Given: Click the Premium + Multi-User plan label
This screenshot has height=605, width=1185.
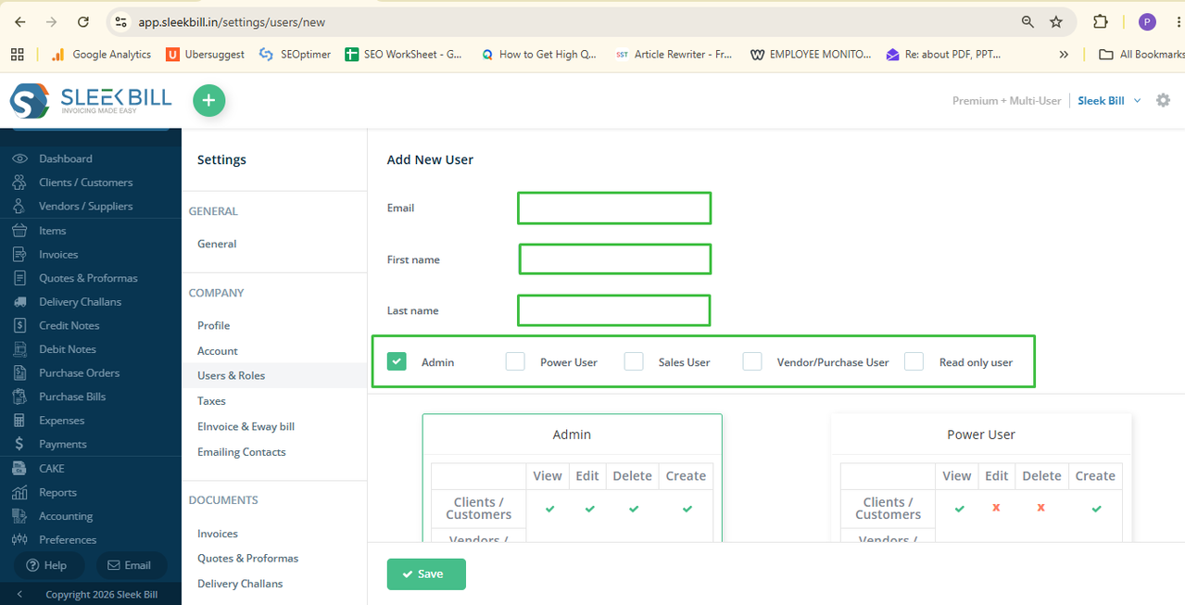Looking at the screenshot, I should click(1007, 100).
